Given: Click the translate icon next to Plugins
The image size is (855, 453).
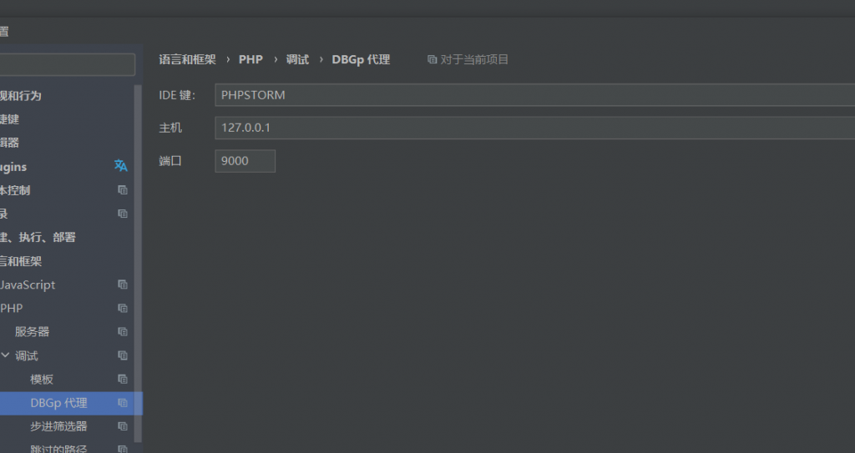Looking at the screenshot, I should pos(120,166).
